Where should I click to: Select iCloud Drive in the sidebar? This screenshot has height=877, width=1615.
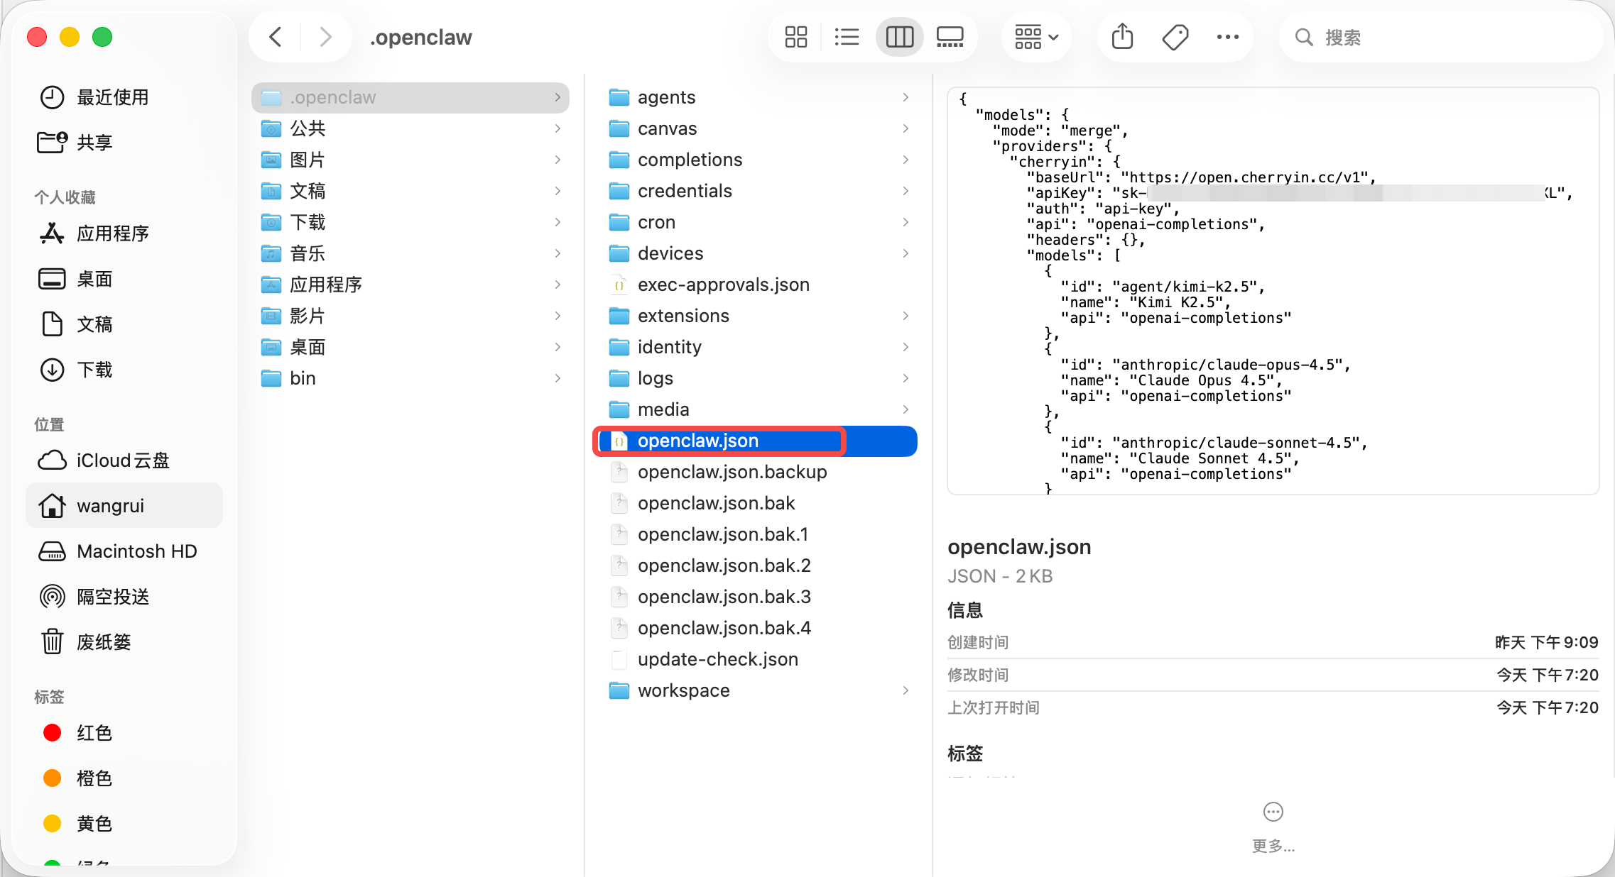[122, 460]
